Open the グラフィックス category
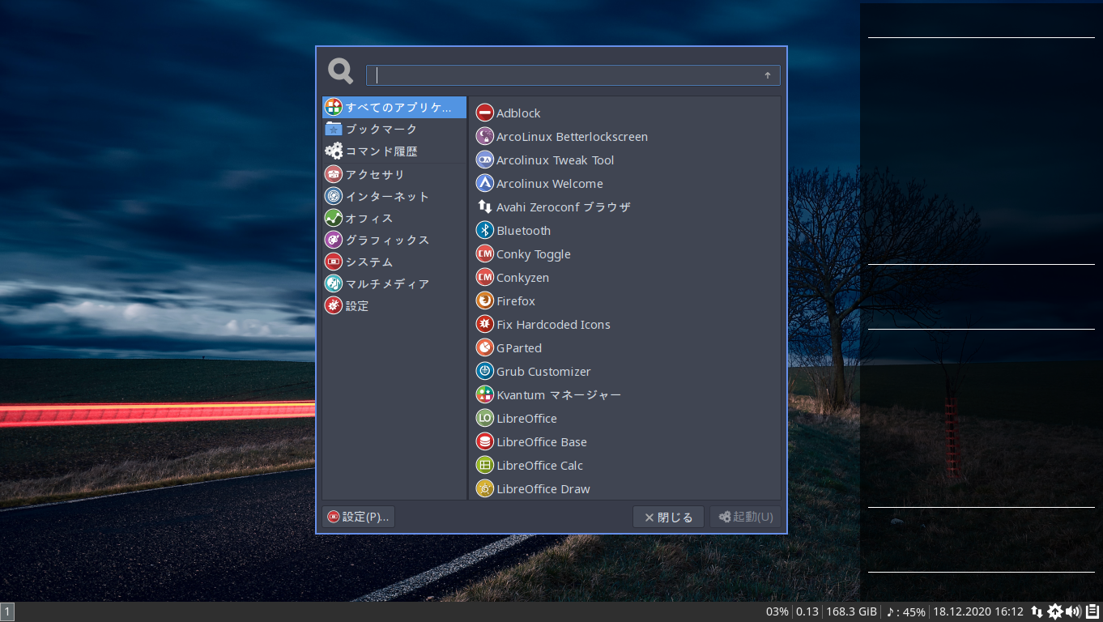 point(394,240)
